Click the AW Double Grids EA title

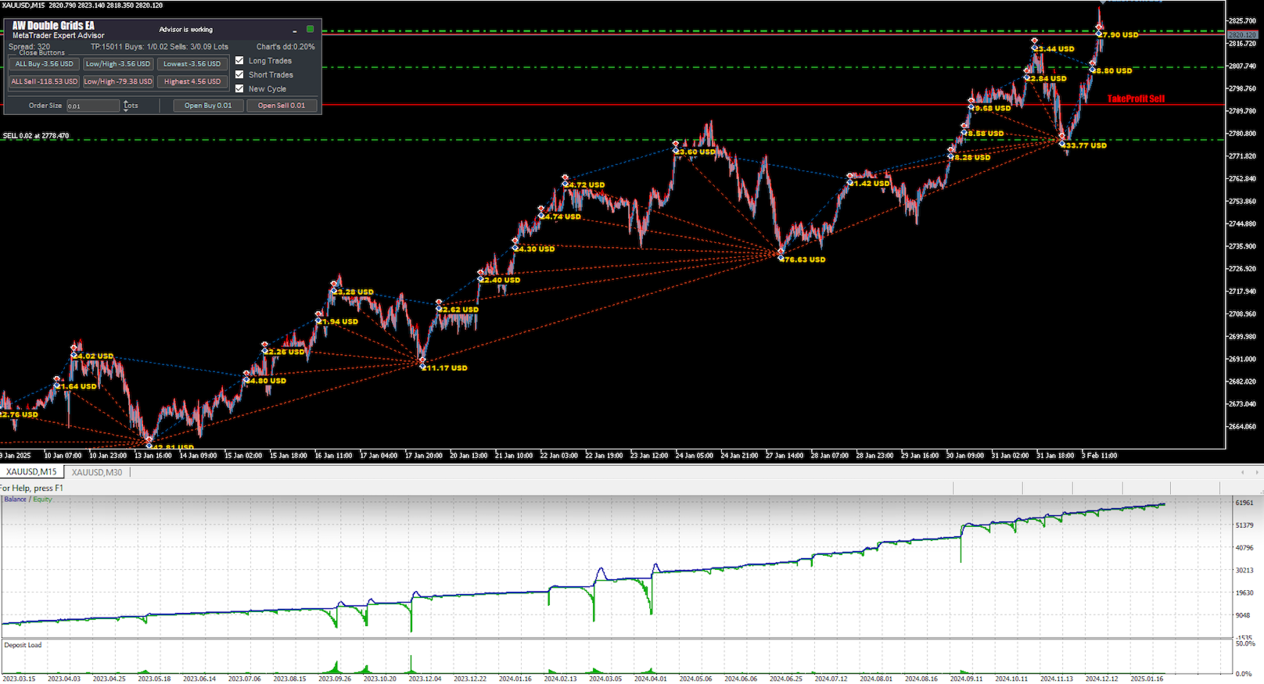tap(53, 26)
